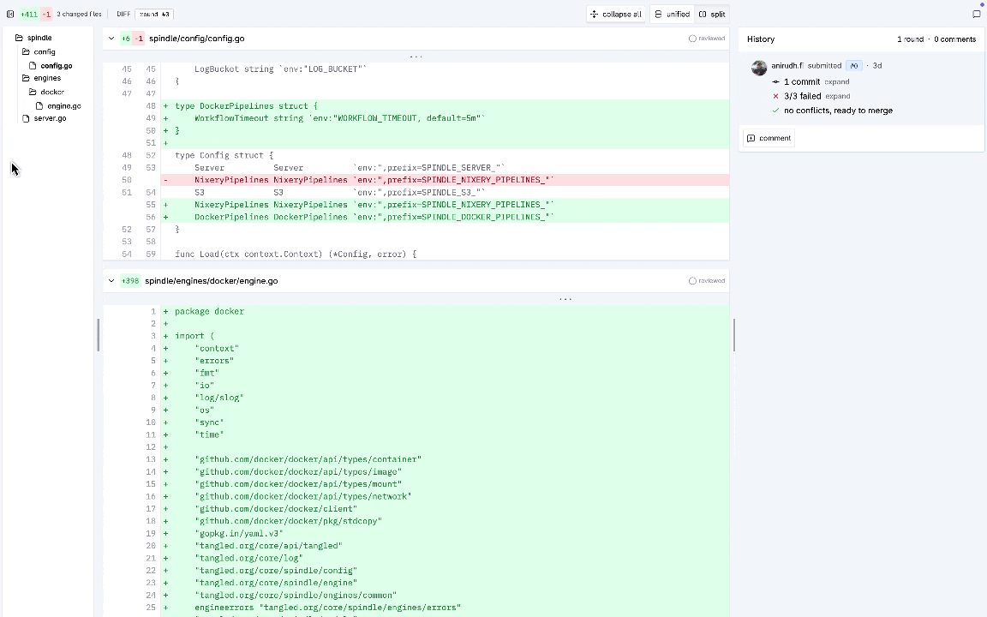987x617 pixels.
Task: Open engine.go in the file tree
Action: pyautogui.click(x=63, y=105)
